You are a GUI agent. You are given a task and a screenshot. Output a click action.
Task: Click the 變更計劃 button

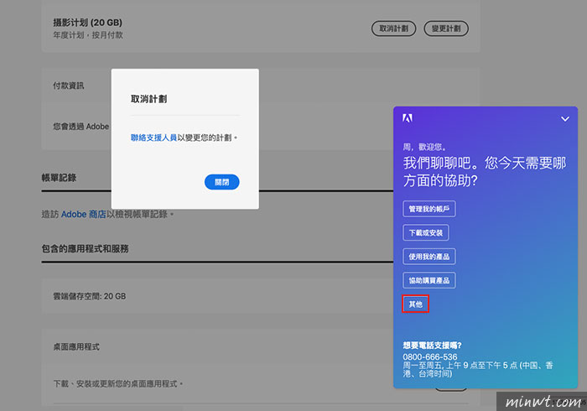[446, 29]
